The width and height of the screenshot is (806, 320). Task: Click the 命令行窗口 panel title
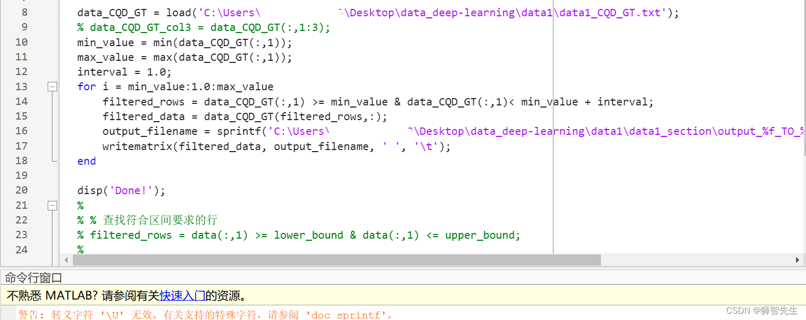(x=34, y=278)
